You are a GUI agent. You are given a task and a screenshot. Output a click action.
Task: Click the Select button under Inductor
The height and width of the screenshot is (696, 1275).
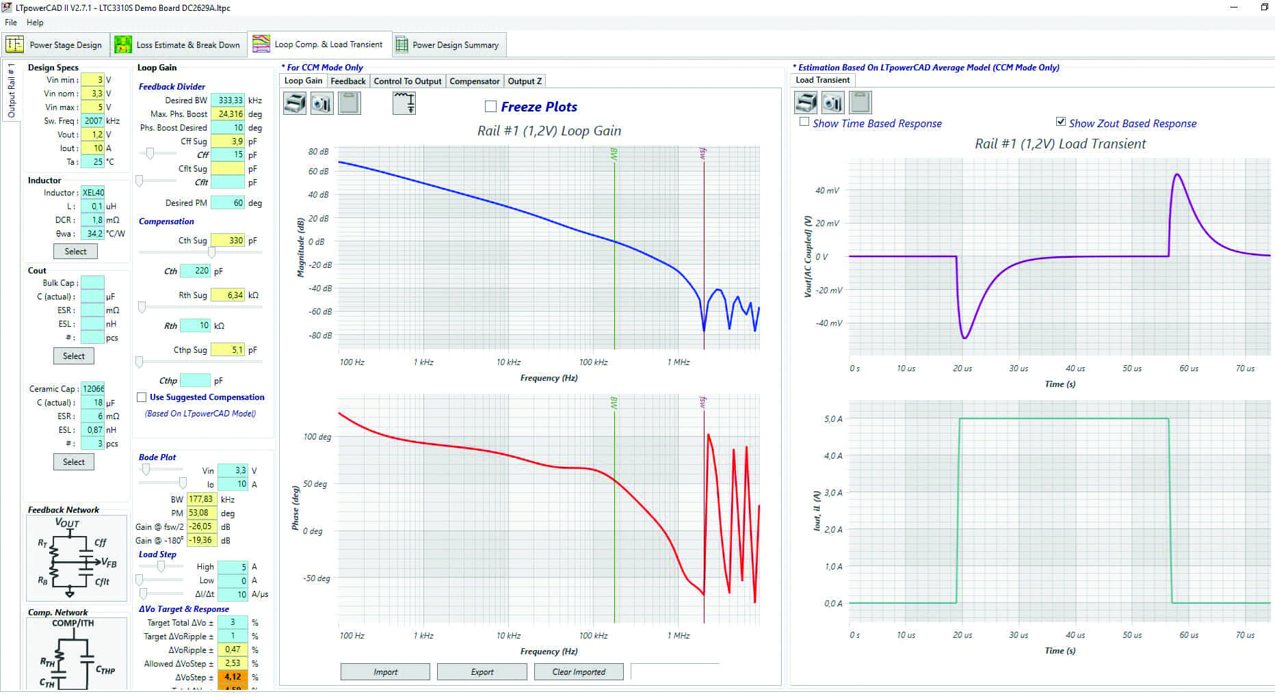click(75, 252)
